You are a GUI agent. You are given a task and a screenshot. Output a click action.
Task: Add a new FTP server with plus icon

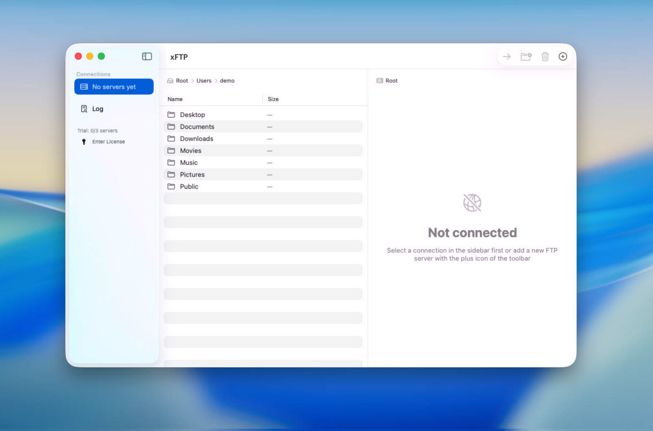click(x=563, y=56)
